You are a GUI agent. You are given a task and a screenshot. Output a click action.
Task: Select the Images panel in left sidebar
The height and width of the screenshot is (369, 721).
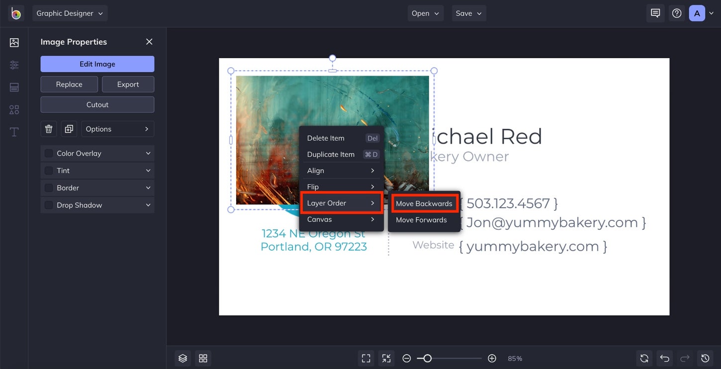(x=13, y=42)
